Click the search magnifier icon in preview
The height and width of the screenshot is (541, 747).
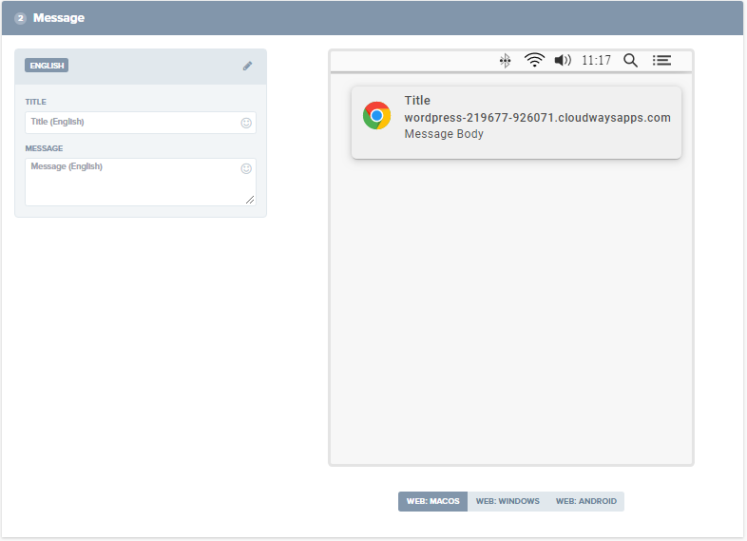[630, 61]
